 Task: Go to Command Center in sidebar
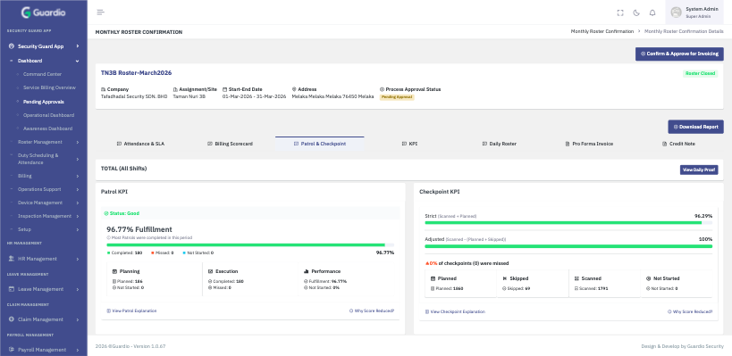point(43,75)
